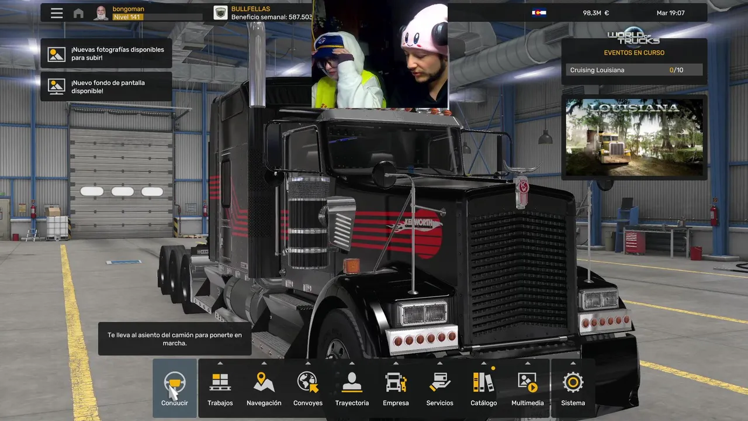
Task: Expand the Multimedia submenu arrow
Action: click(x=527, y=363)
